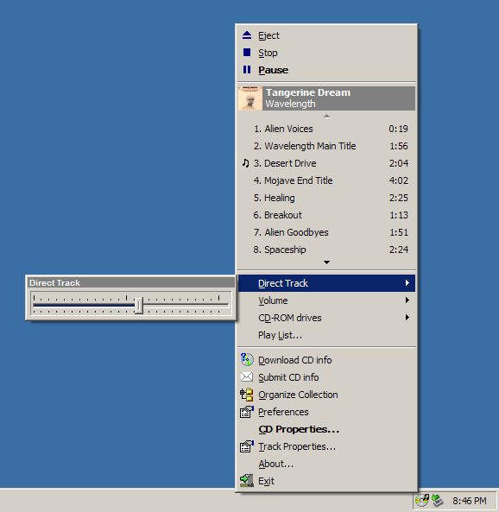Click the Exit icon

(247, 481)
